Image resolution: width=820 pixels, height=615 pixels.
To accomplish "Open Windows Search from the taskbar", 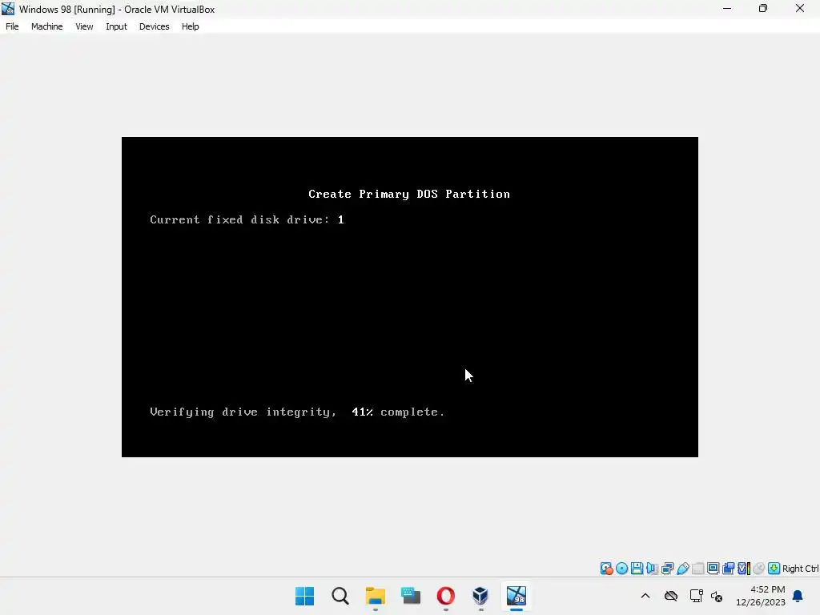I will point(340,596).
